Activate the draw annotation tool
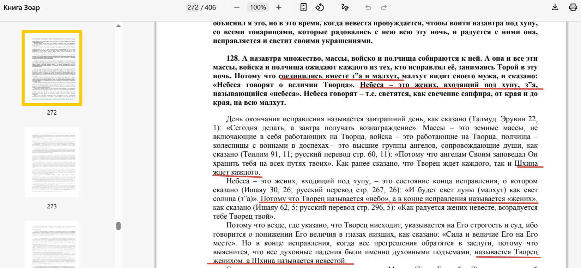581x268 pixels. 345,7
